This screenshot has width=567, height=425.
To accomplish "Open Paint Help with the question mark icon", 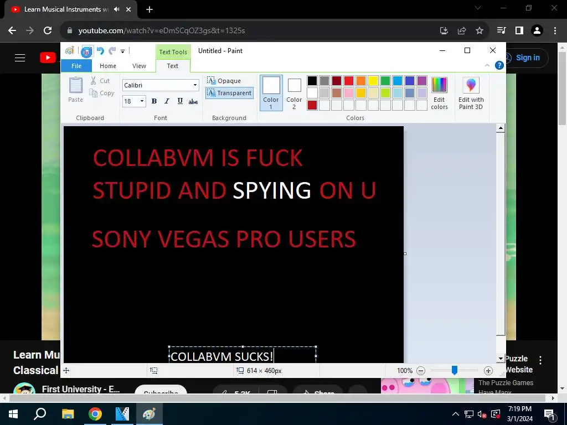I will click(499, 65).
